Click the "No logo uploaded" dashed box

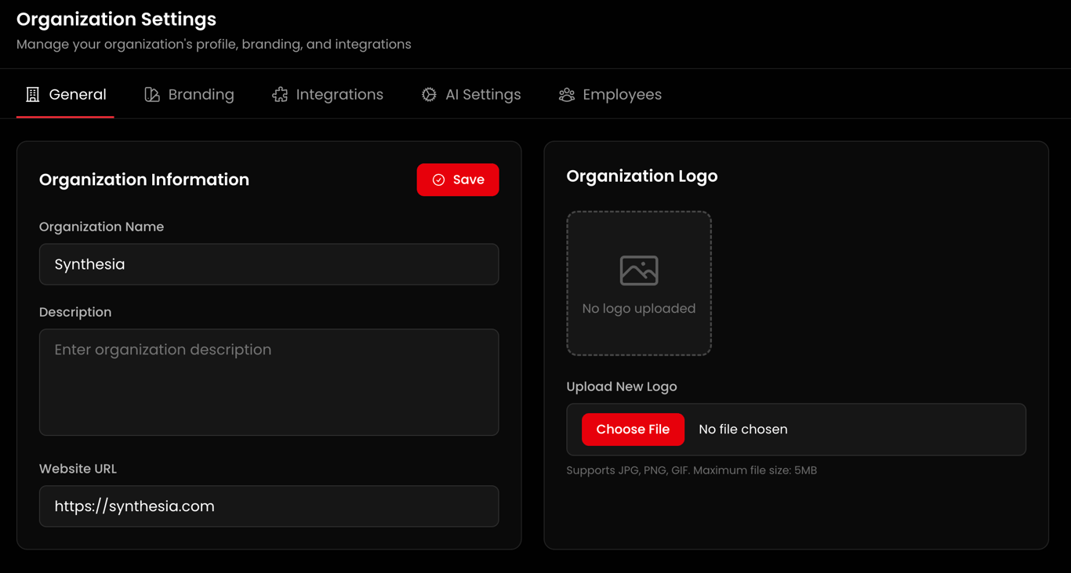[639, 283]
